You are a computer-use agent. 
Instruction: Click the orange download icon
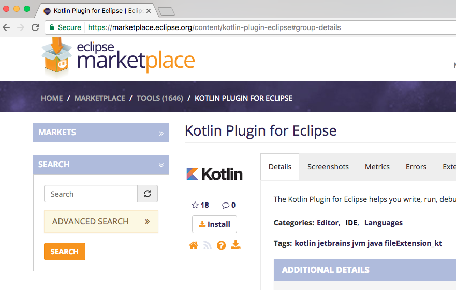pyautogui.click(x=236, y=245)
